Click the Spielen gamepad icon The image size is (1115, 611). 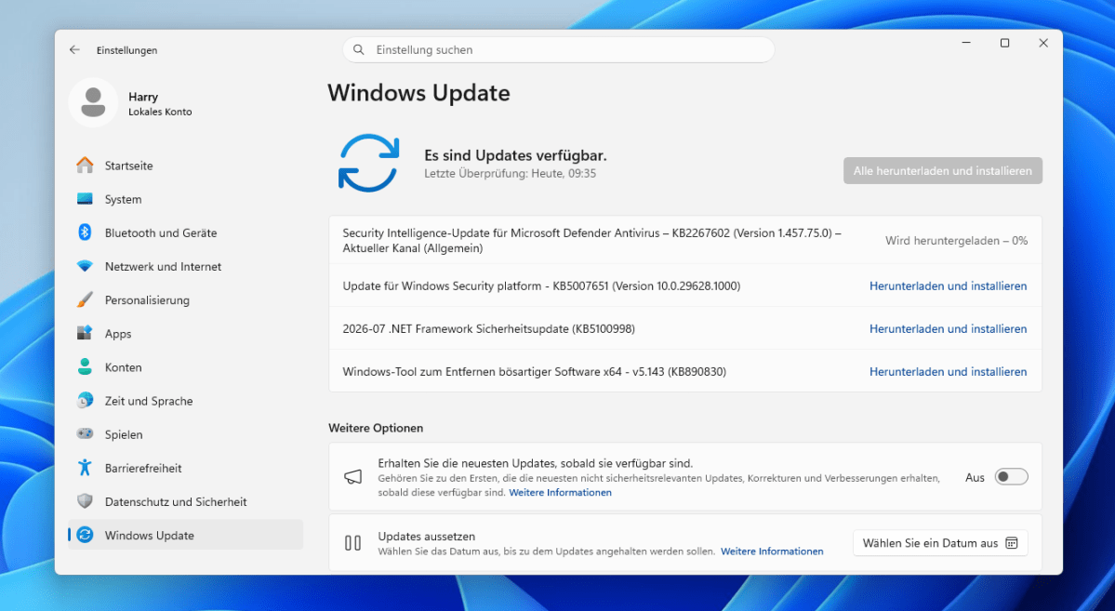click(85, 434)
